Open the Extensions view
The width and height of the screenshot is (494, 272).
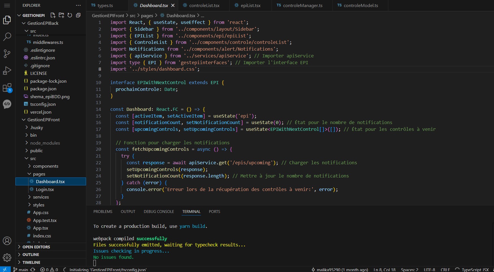pyautogui.click(x=7, y=88)
